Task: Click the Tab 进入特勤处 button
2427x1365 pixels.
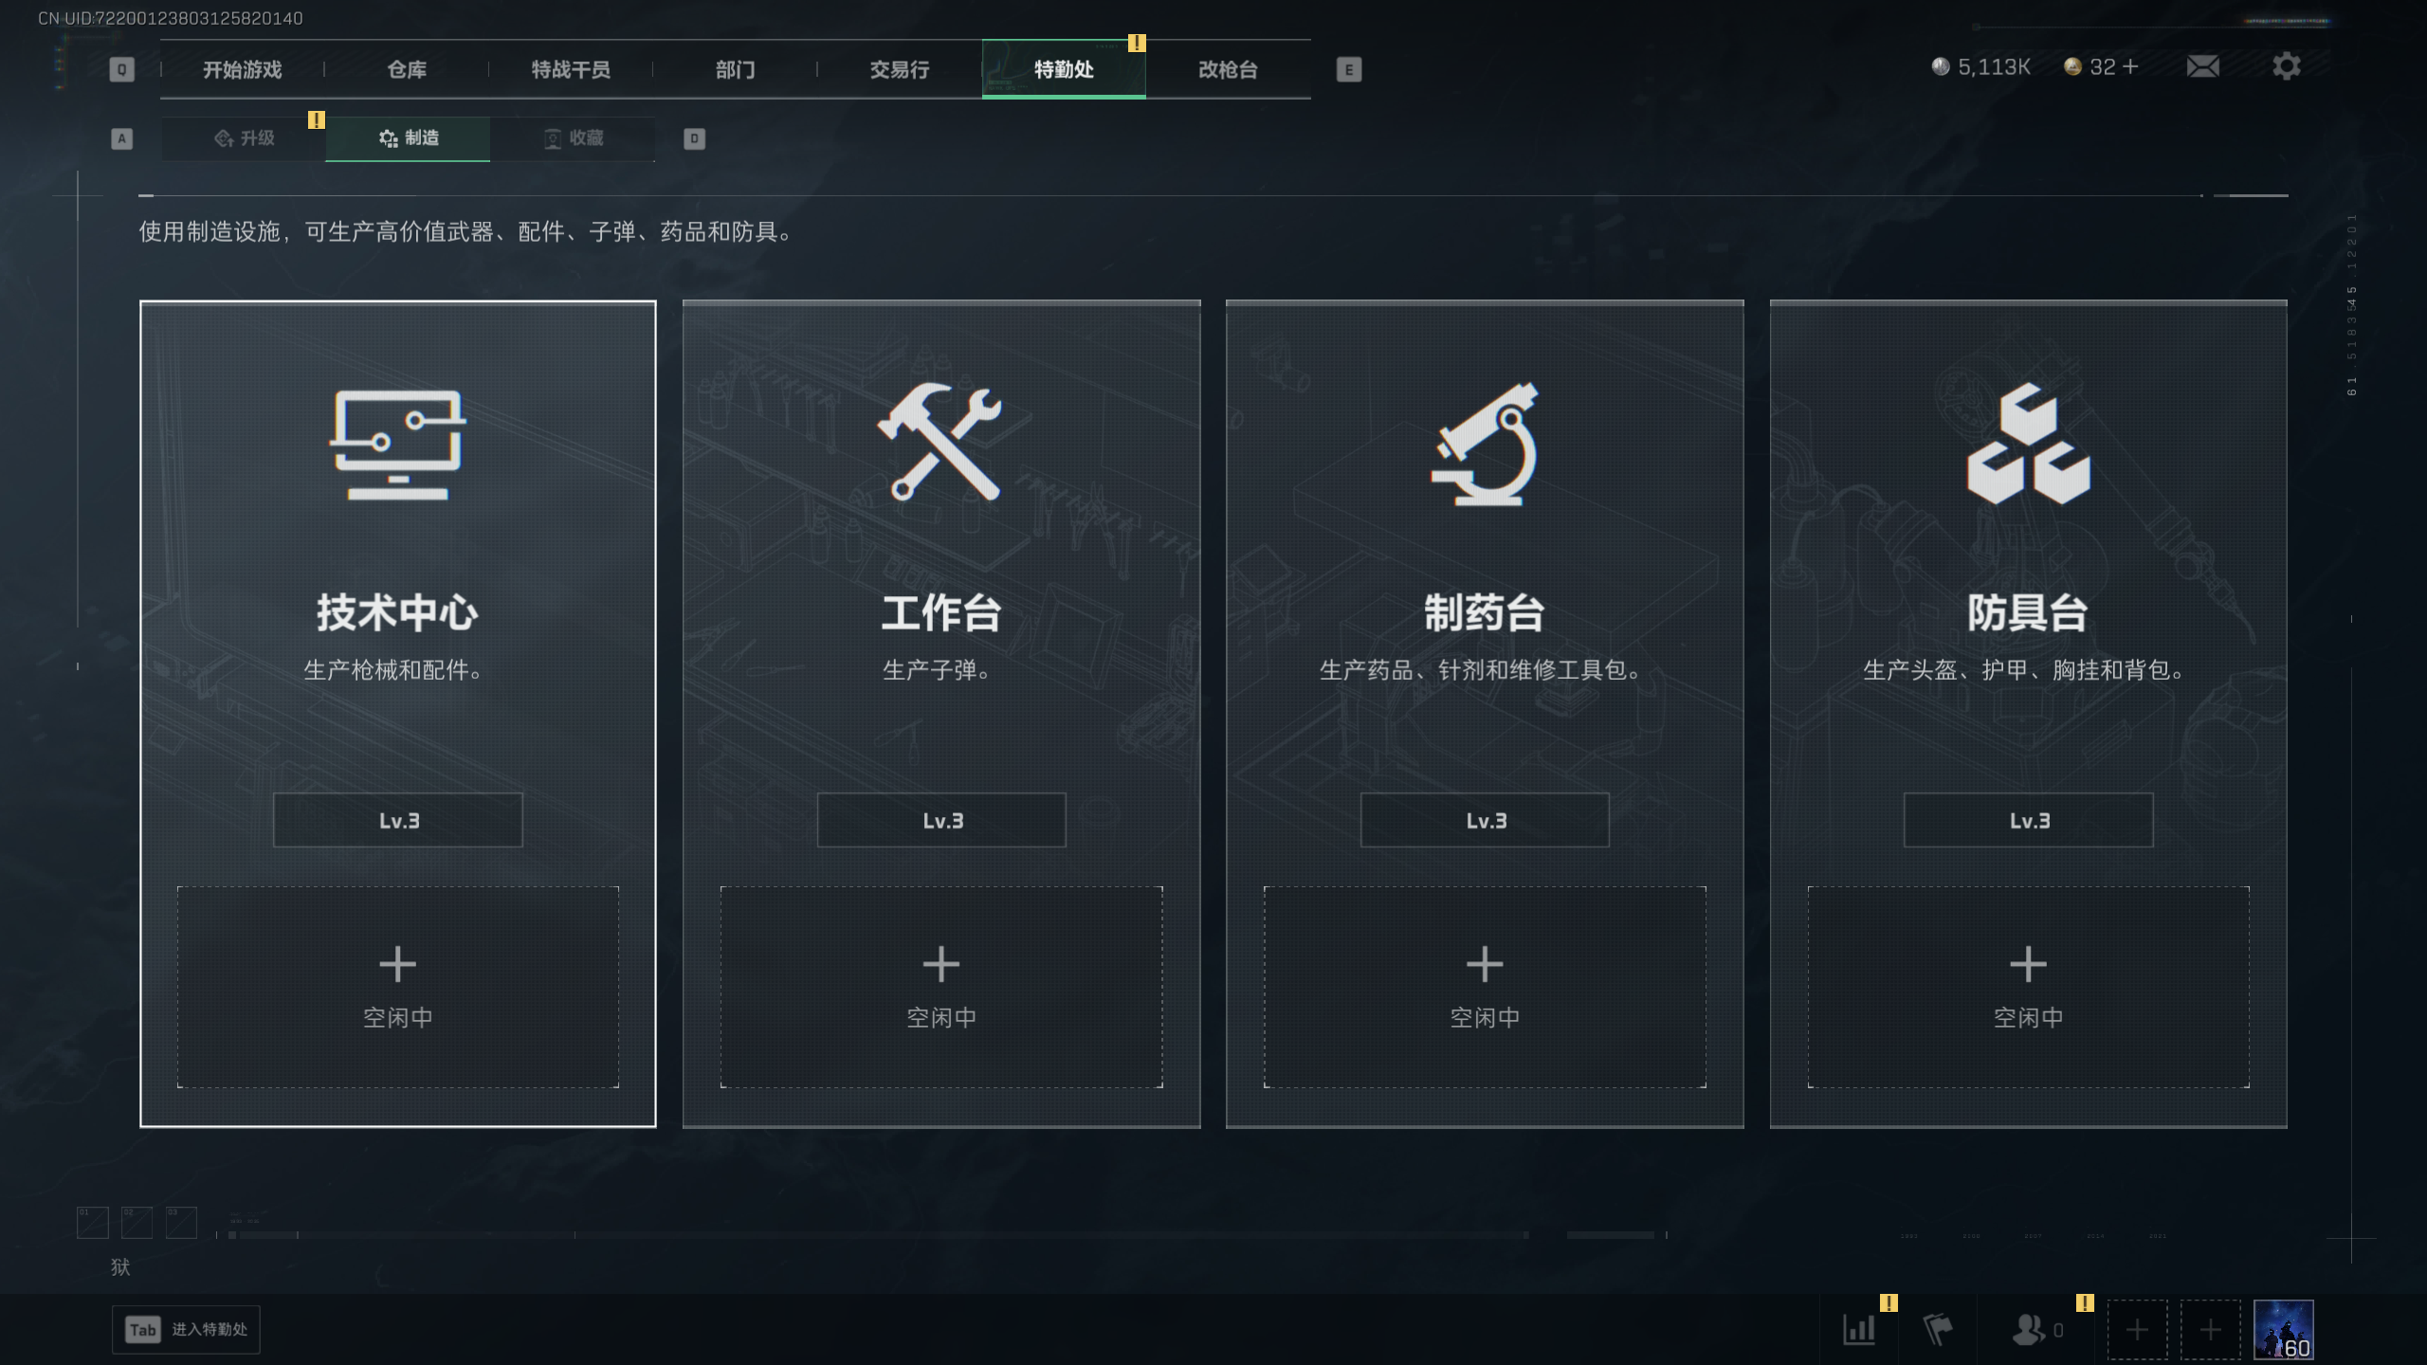Action: (x=186, y=1329)
